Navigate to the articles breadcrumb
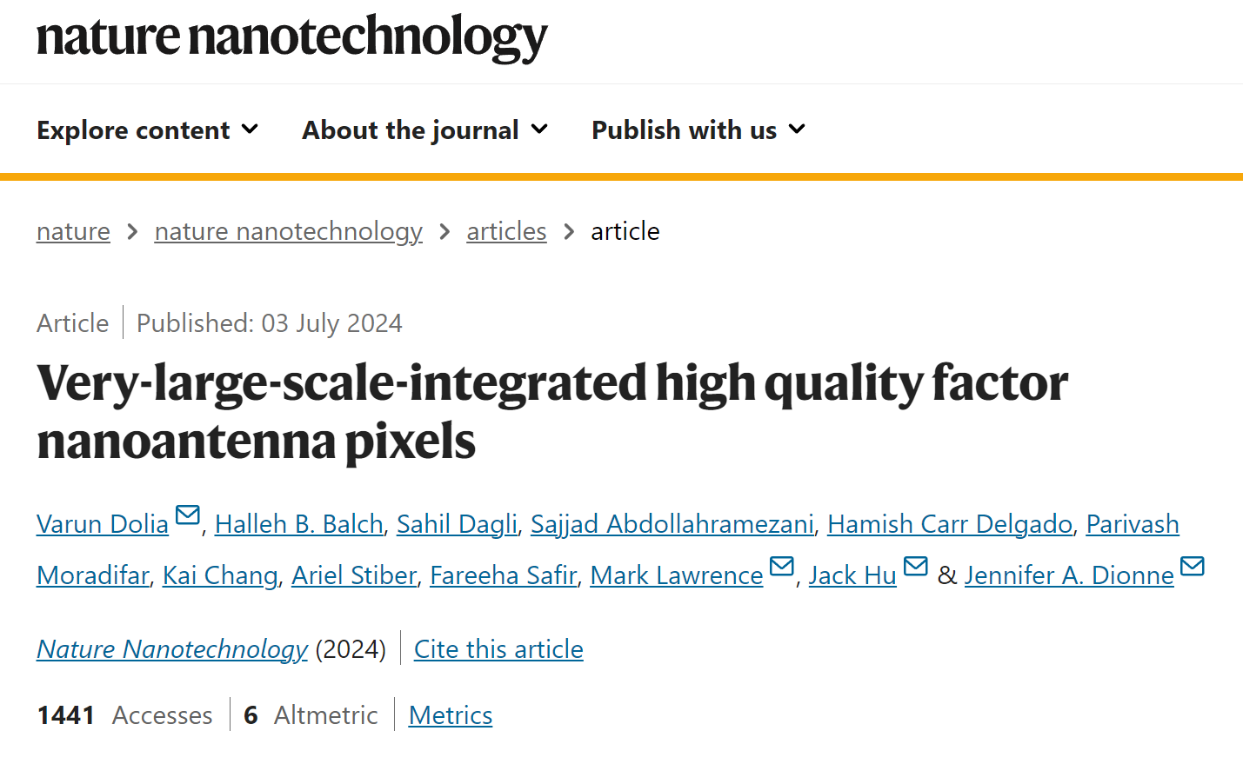1243x764 pixels. tap(506, 231)
